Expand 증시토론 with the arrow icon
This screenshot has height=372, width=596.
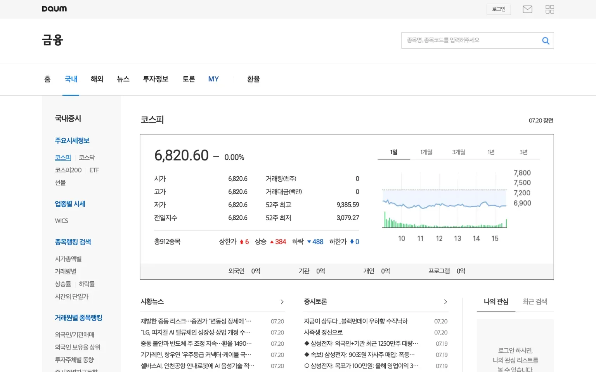pyautogui.click(x=445, y=302)
